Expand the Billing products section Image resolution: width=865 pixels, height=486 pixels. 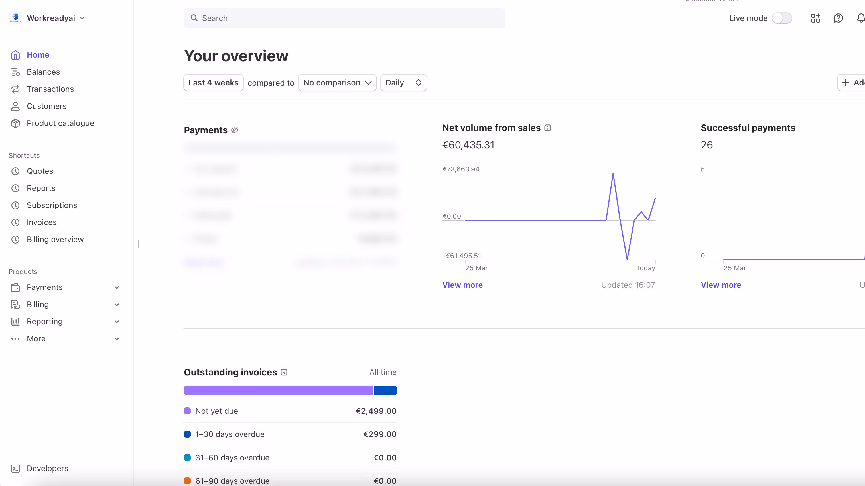pyautogui.click(x=117, y=305)
